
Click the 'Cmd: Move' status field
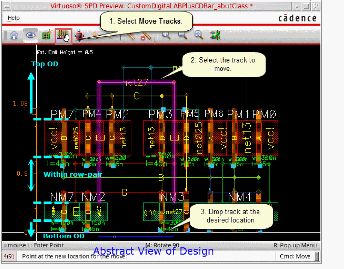(295, 256)
